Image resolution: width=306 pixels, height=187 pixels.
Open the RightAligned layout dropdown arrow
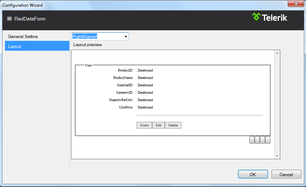click(x=126, y=37)
